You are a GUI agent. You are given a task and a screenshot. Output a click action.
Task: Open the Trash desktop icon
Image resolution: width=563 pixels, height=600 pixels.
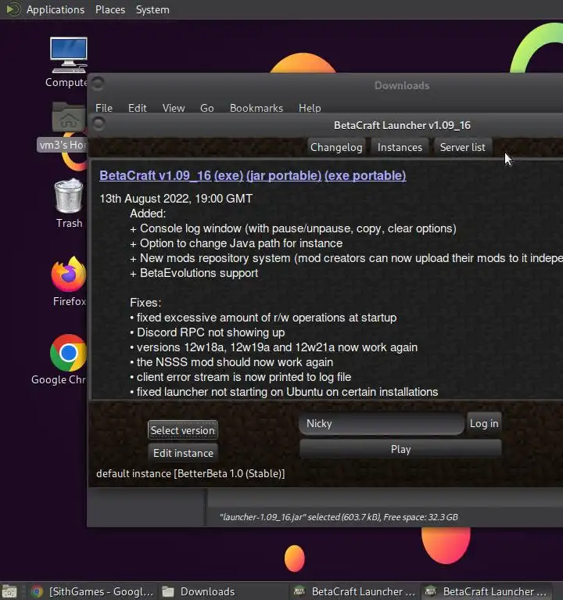pos(69,196)
